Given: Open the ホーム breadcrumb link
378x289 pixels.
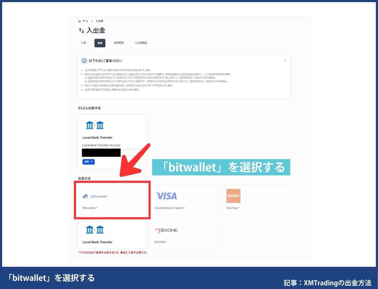Looking at the screenshot, I should click(x=85, y=21).
